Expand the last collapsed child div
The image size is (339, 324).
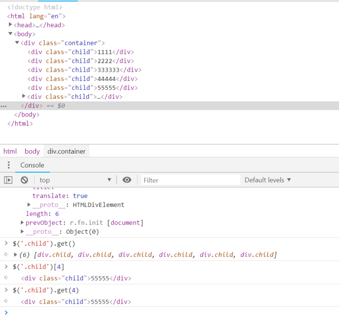click(x=24, y=96)
